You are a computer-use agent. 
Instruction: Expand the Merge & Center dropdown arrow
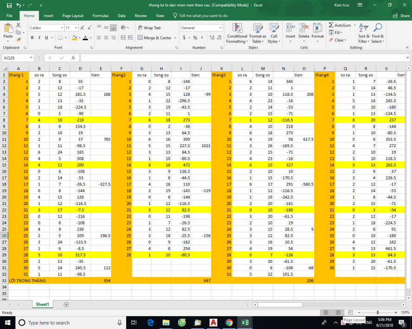pos(175,38)
